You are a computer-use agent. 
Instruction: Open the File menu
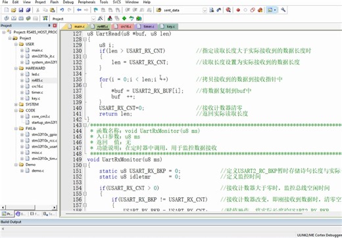5,2
